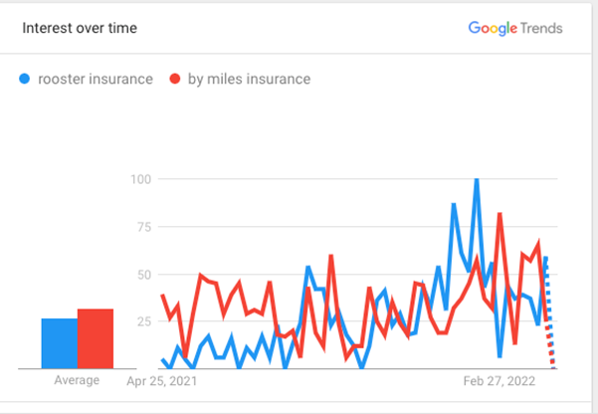Click the Google Trends logo
Image resolution: width=598 pixels, height=414 pixels.
(514, 28)
